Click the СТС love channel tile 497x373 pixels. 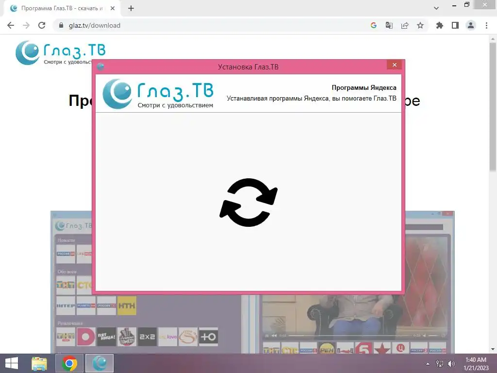(167, 337)
